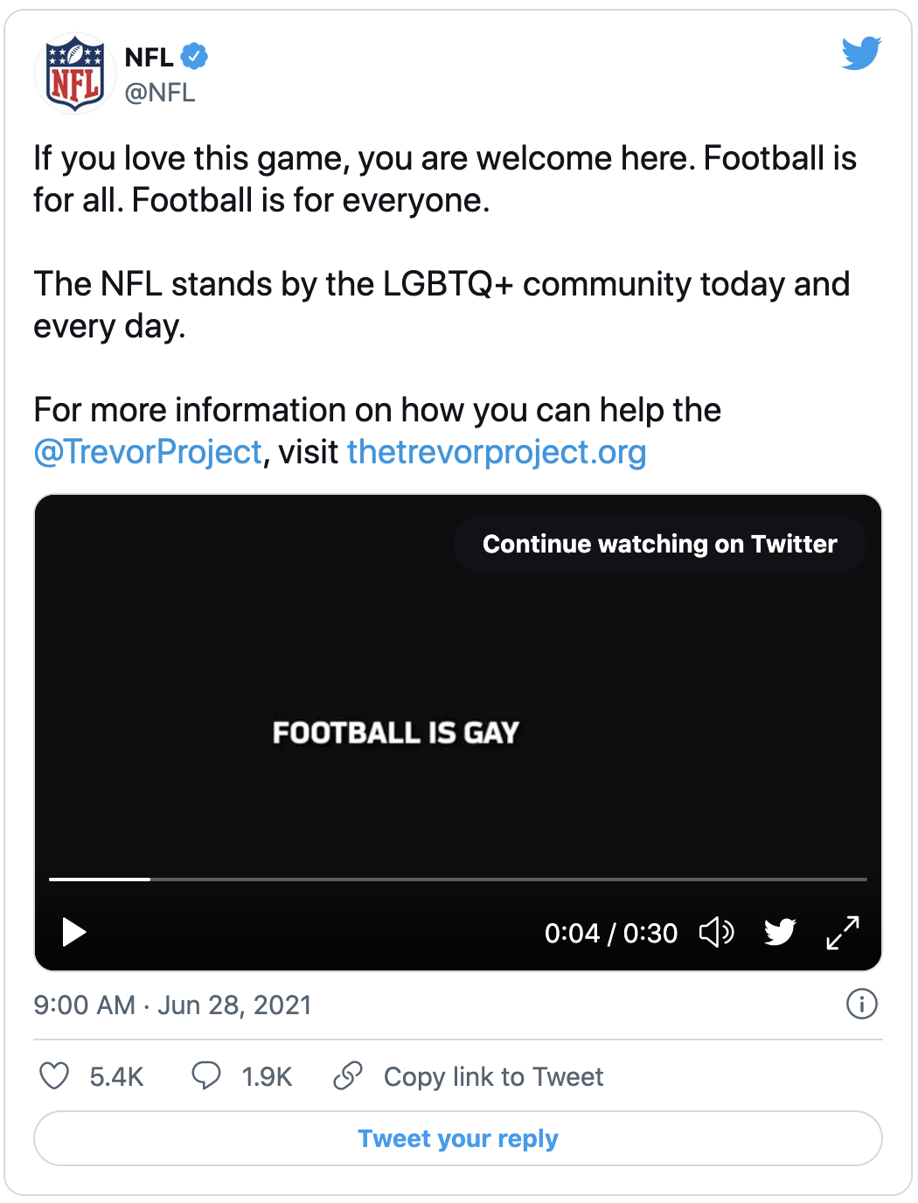Viewport: 918px width, 1203px height.
Task: Click Copy link to Tweet
Action: pos(493,1076)
